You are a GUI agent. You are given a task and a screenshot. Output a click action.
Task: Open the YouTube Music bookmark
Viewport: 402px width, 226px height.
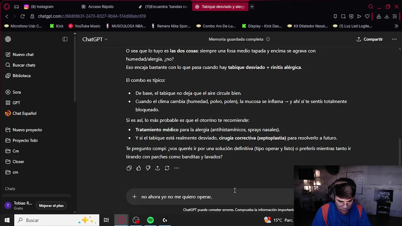pyautogui.click(x=84, y=26)
